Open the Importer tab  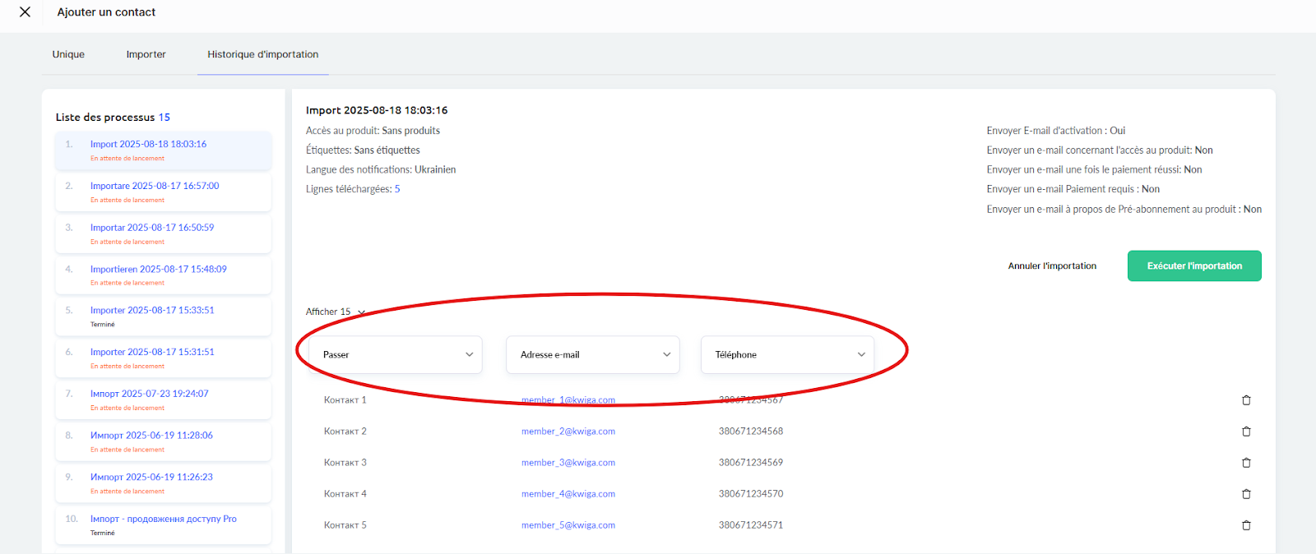tap(146, 54)
